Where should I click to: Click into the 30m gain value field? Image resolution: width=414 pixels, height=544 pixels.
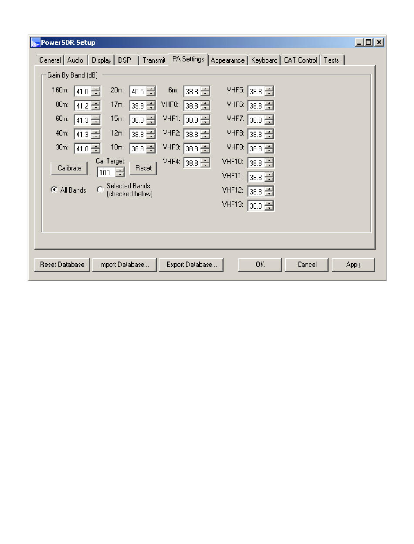coord(83,149)
